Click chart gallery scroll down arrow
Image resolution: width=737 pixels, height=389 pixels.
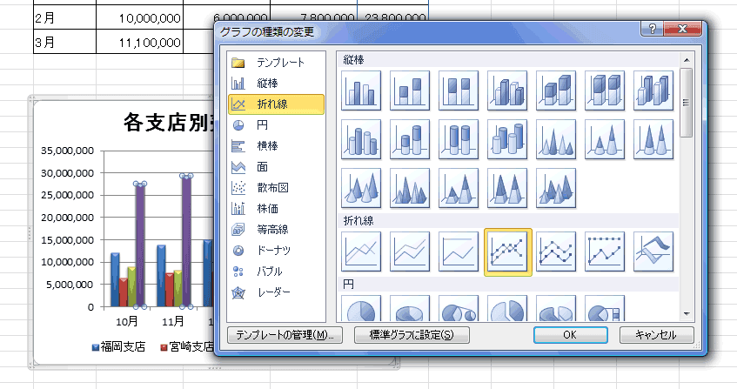687,314
